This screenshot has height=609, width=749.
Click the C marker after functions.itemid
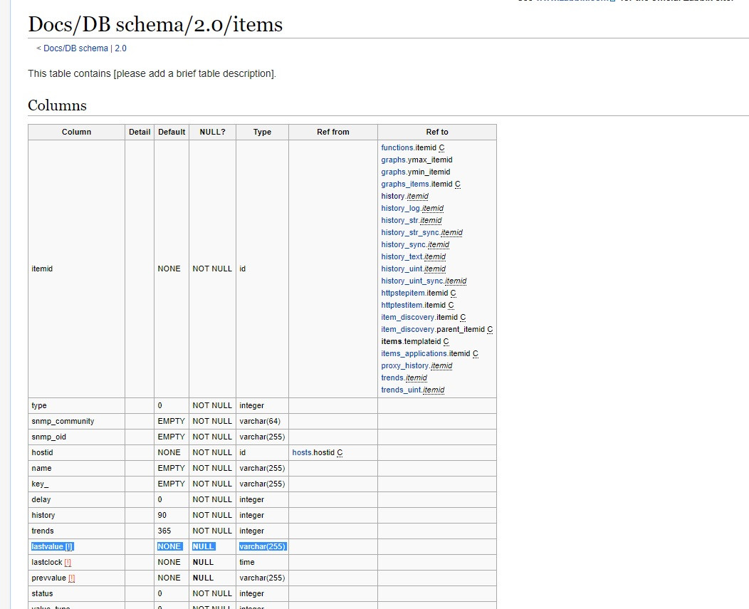441,147
